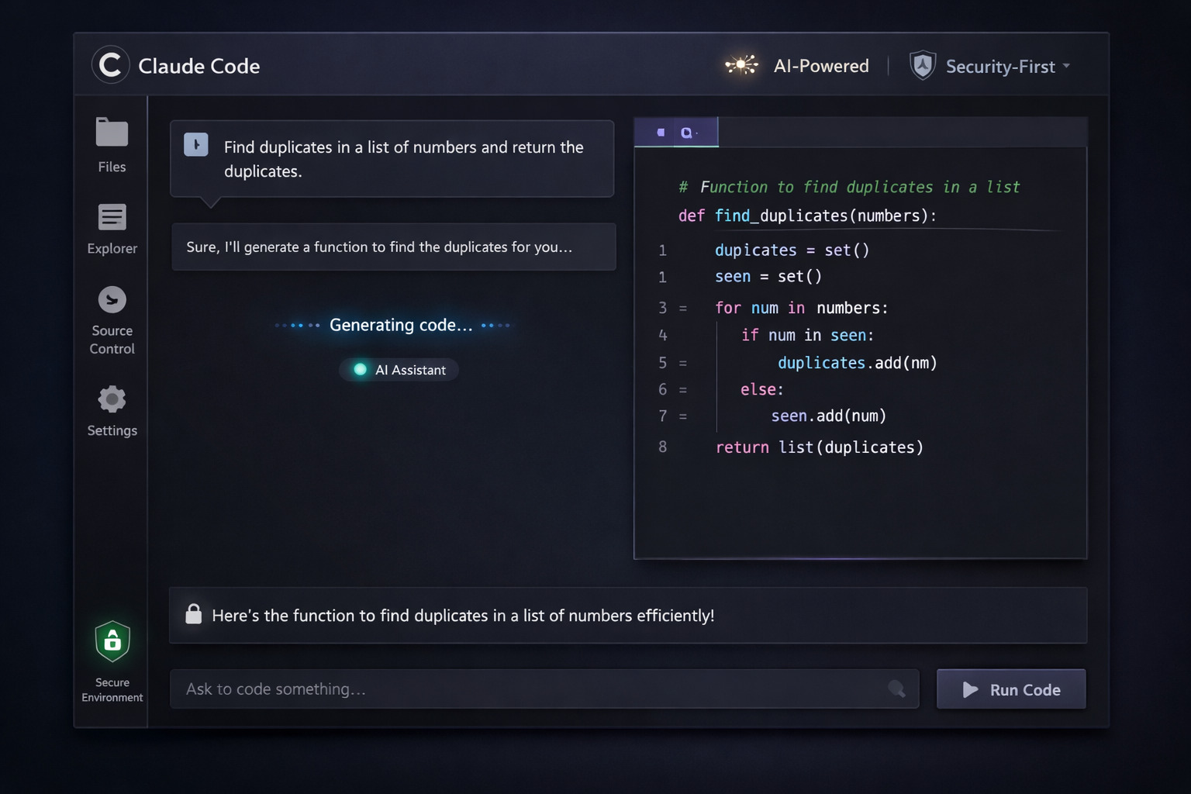Click the Generating code status text
The height and width of the screenshot is (794, 1191).
tap(401, 325)
